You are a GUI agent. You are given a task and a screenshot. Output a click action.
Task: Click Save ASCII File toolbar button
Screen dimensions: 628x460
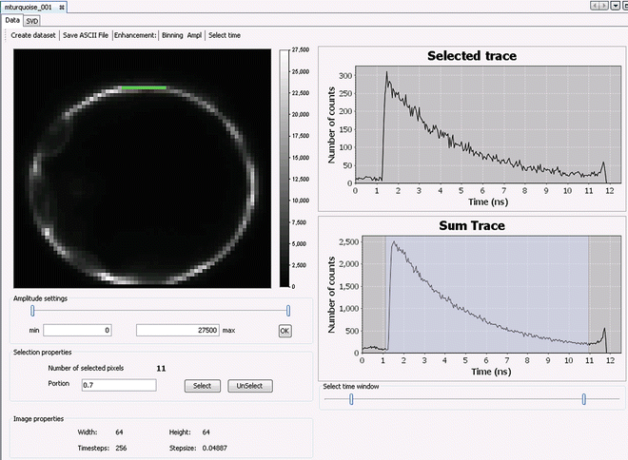point(85,35)
